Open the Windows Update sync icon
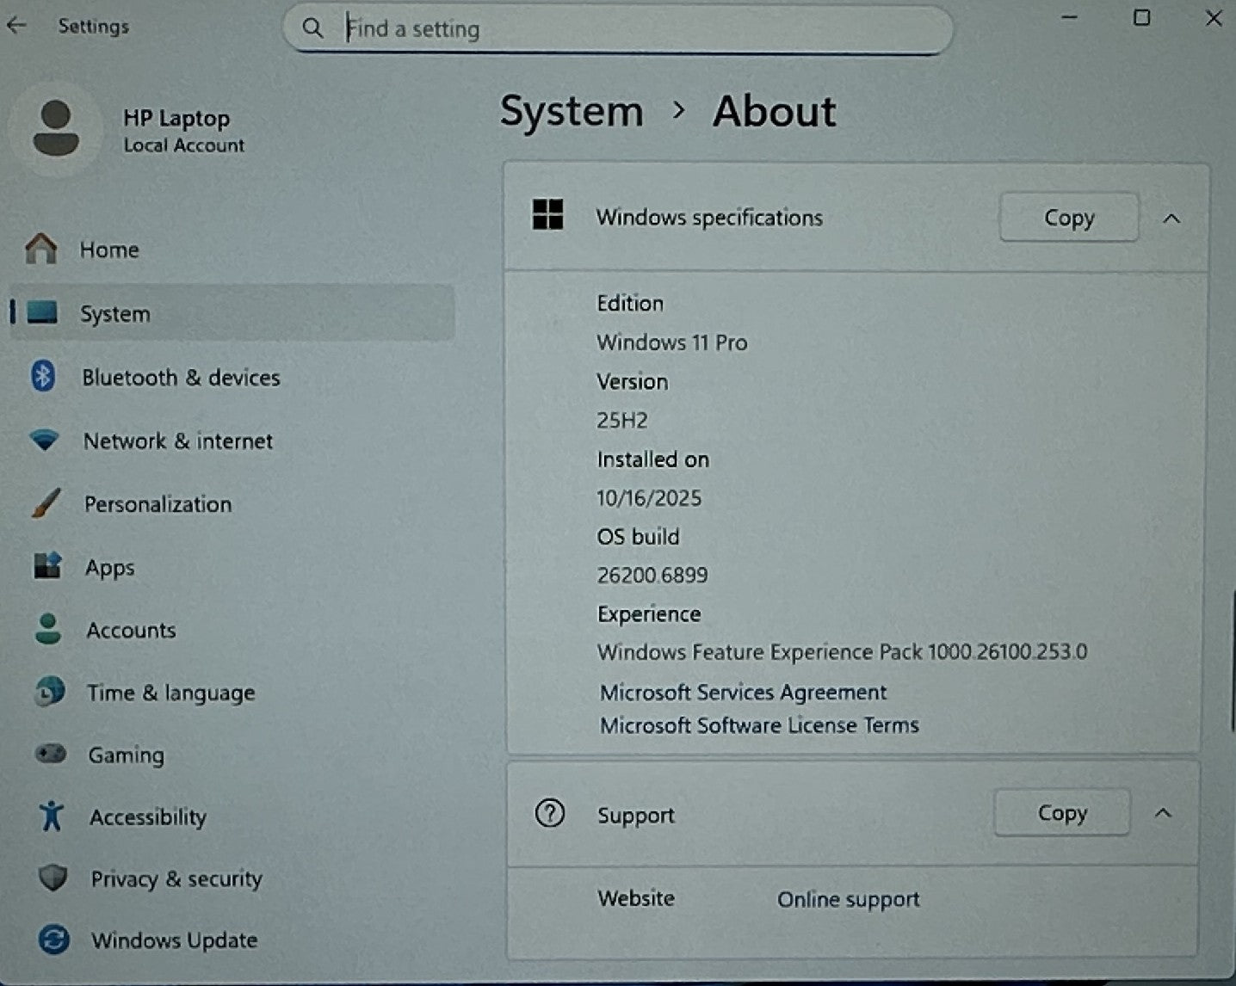Screen dimensions: 1236x986 pos(54,940)
